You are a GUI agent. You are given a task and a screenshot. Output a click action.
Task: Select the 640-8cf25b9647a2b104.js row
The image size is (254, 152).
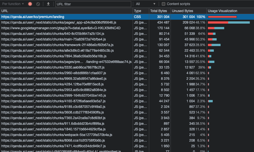coord(127,34)
